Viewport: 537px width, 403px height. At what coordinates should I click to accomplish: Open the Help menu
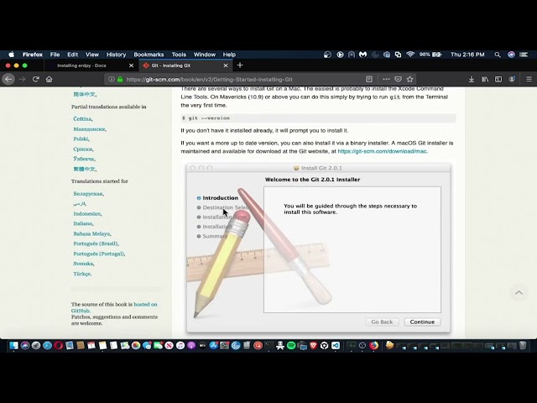(229, 55)
